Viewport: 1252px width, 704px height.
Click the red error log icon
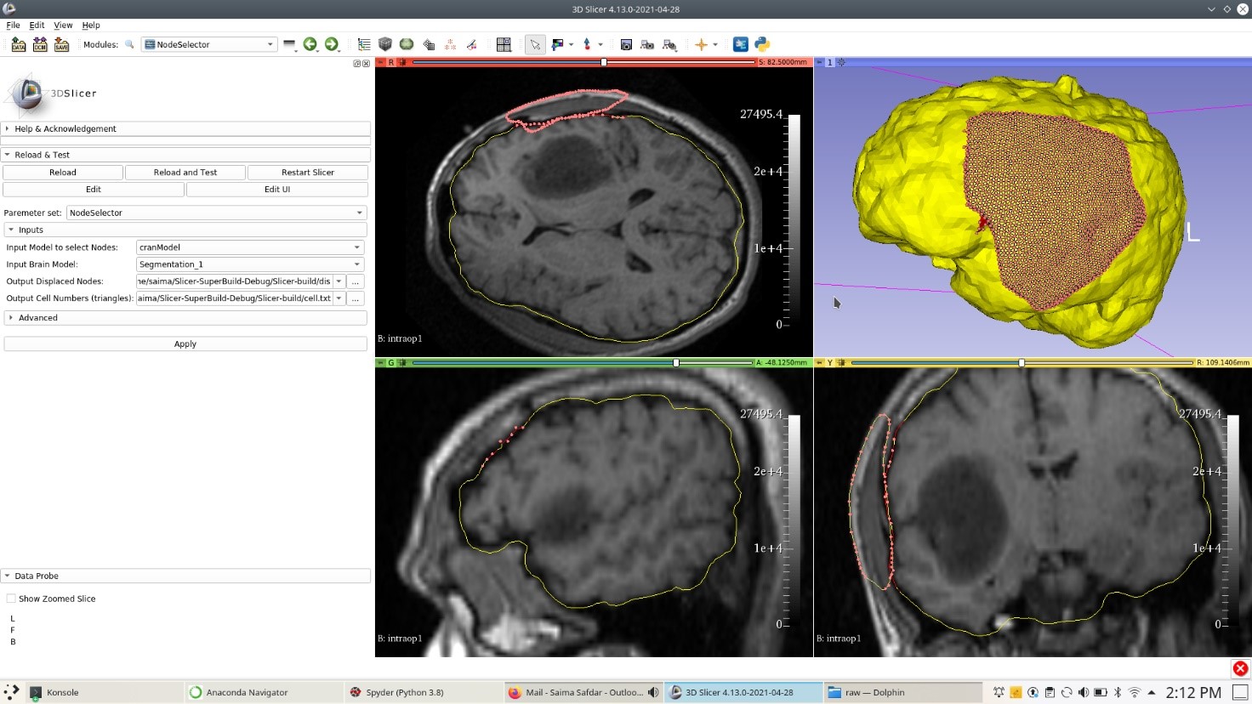pyautogui.click(x=1240, y=668)
